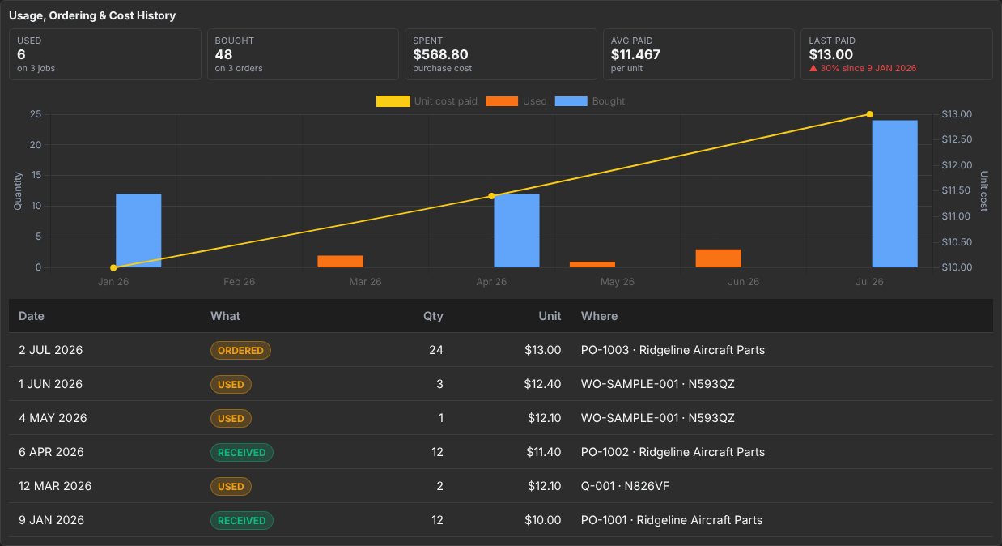The image size is (1002, 546).
Task: Select the SPENT card showing $568.80
Action: tap(501, 54)
